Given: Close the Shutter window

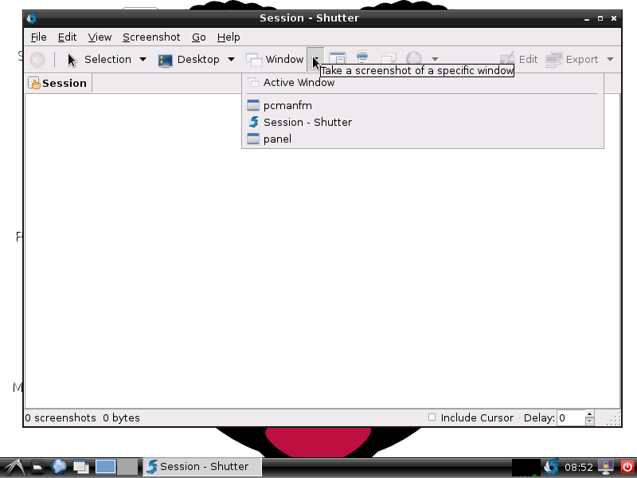Looking at the screenshot, I should pyautogui.click(x=614, y=18).
